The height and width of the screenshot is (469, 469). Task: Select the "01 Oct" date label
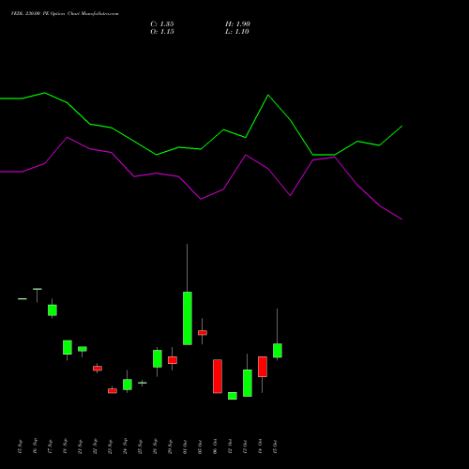tap(185, 446)
